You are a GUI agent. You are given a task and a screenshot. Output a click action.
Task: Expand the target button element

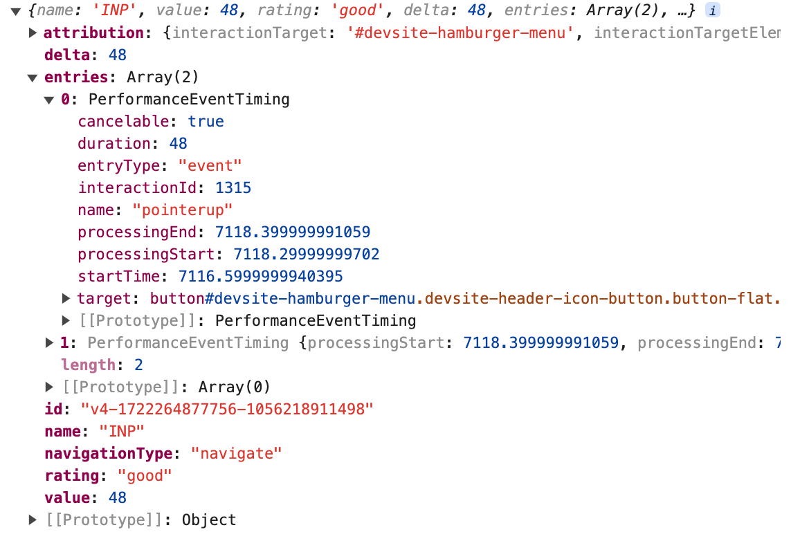(66, 298)
